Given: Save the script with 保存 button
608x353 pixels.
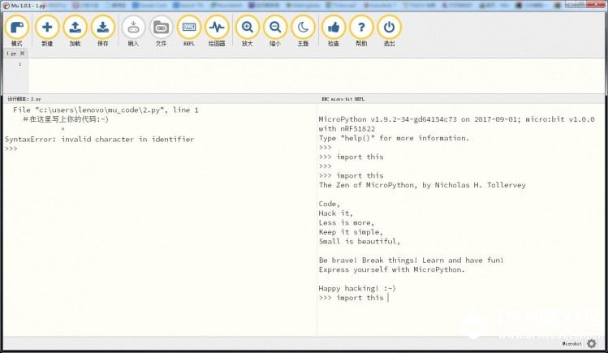Looking at the screenshot, I should pos(103,31).
